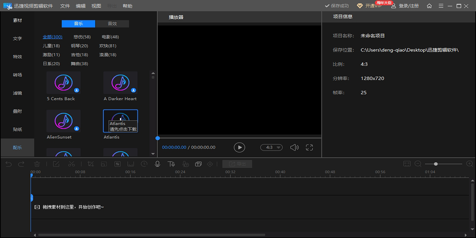The height and width of the screenshot is (238, 476).
Task: Open the 文件 menu
Action: point(65,6)
